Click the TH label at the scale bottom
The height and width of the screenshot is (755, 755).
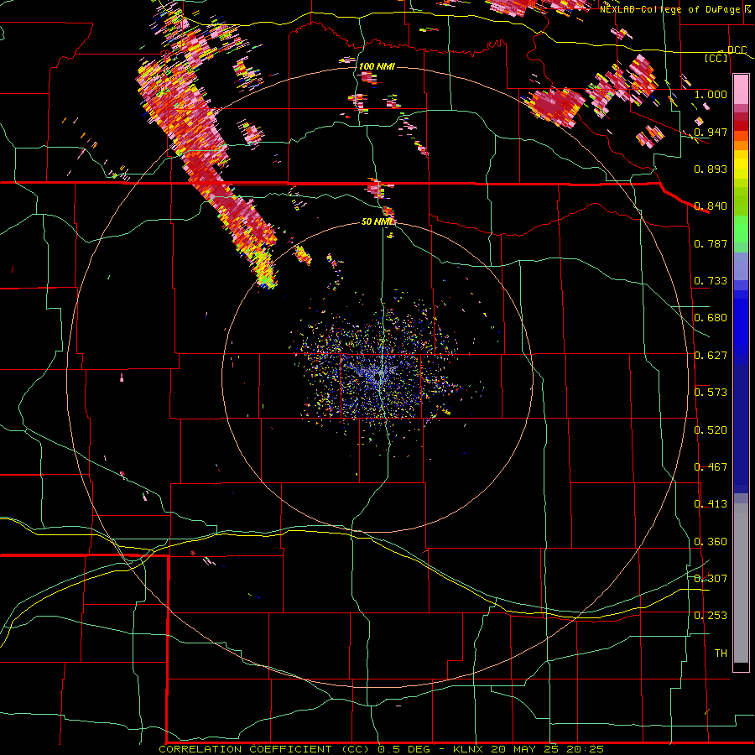pyautogui.click(x=721, y=653)
